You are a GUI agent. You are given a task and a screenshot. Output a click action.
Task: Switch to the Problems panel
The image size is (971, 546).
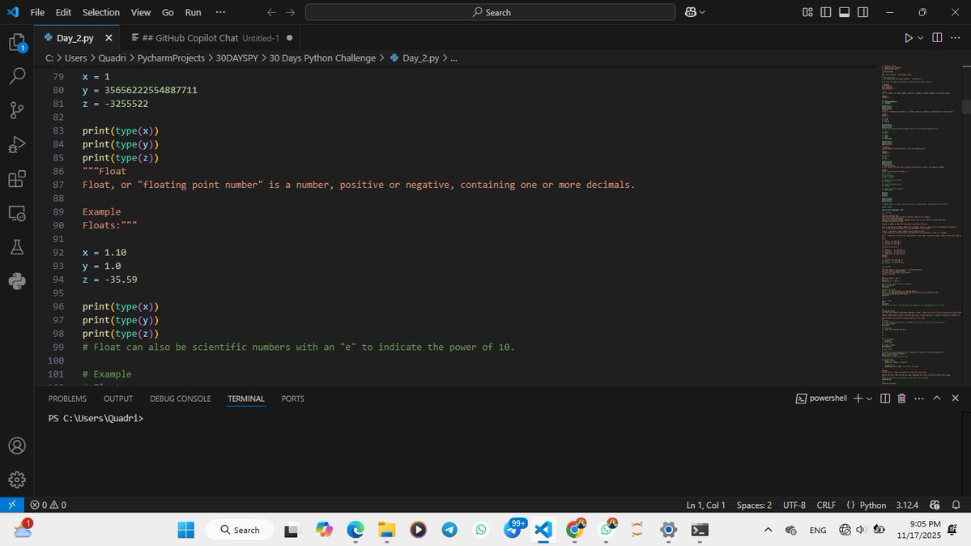click(x=67, y=398)
